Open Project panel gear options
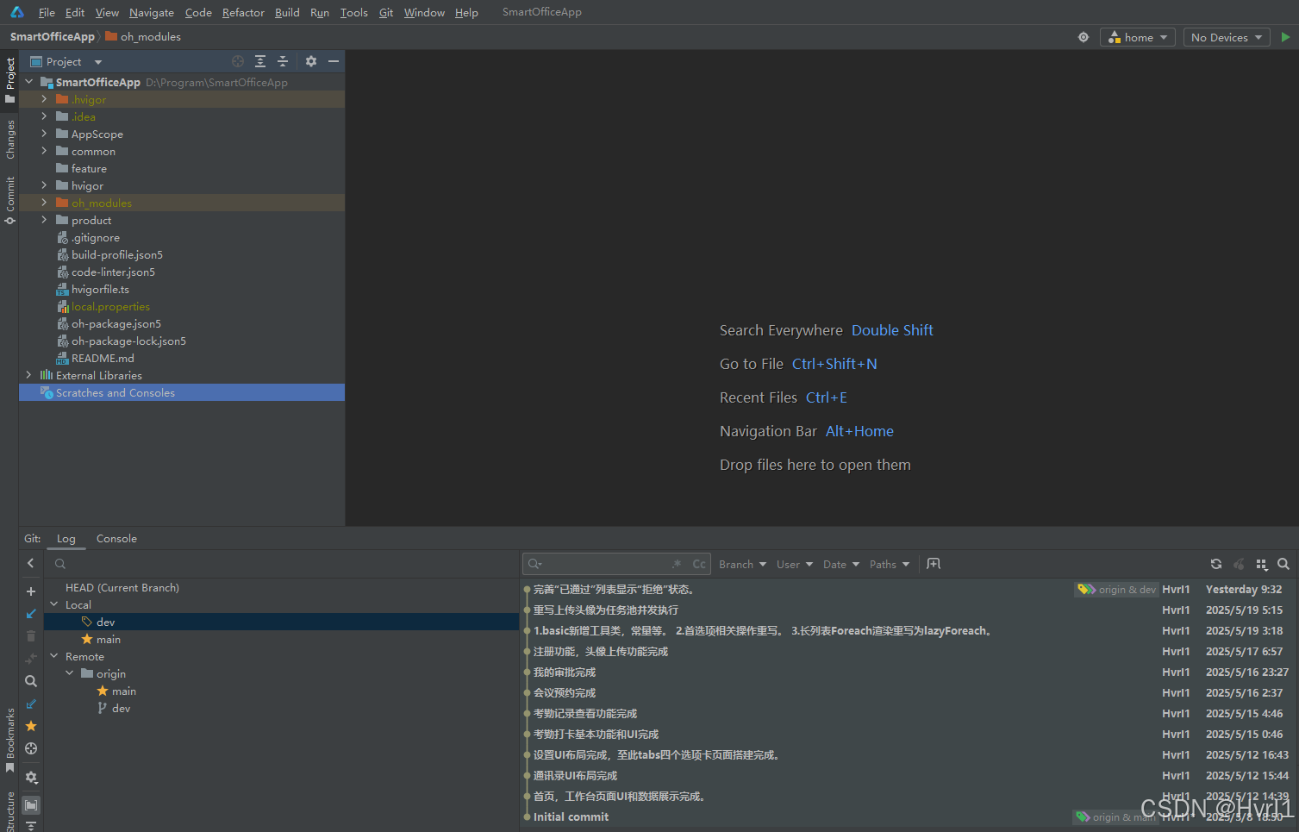This screenshot has width=1299, height=832. click(x=311, y=61)
